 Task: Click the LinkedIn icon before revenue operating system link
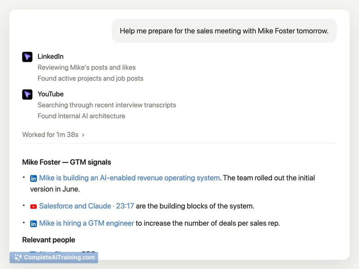(x=33, y=178)
